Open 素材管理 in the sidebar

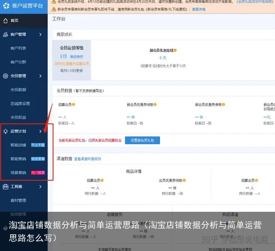[18, 200]
